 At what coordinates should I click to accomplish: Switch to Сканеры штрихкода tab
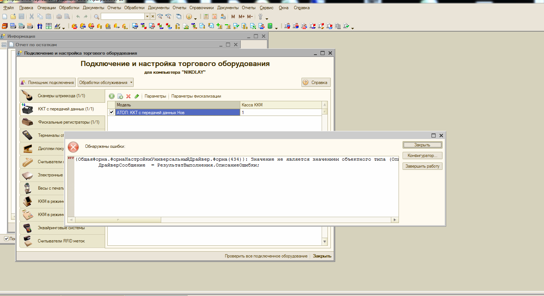62,96
